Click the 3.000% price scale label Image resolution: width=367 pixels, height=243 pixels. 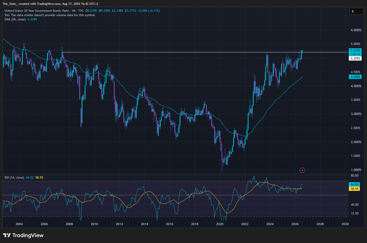click(x=356, y=114)
